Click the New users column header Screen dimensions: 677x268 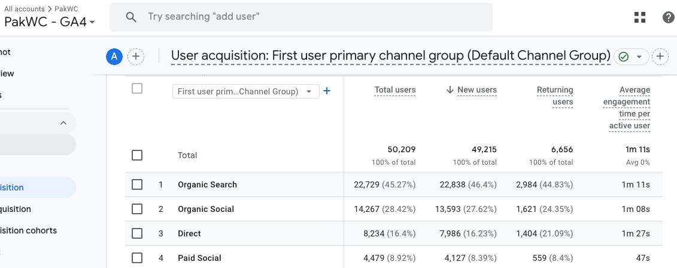point(476,90)
